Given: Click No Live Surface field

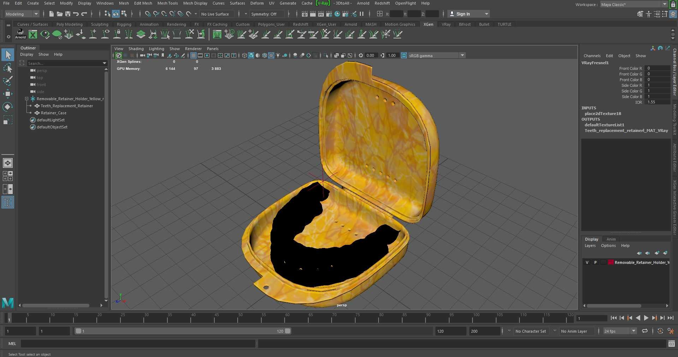Looking at the screenshot, I should [217, 14].
